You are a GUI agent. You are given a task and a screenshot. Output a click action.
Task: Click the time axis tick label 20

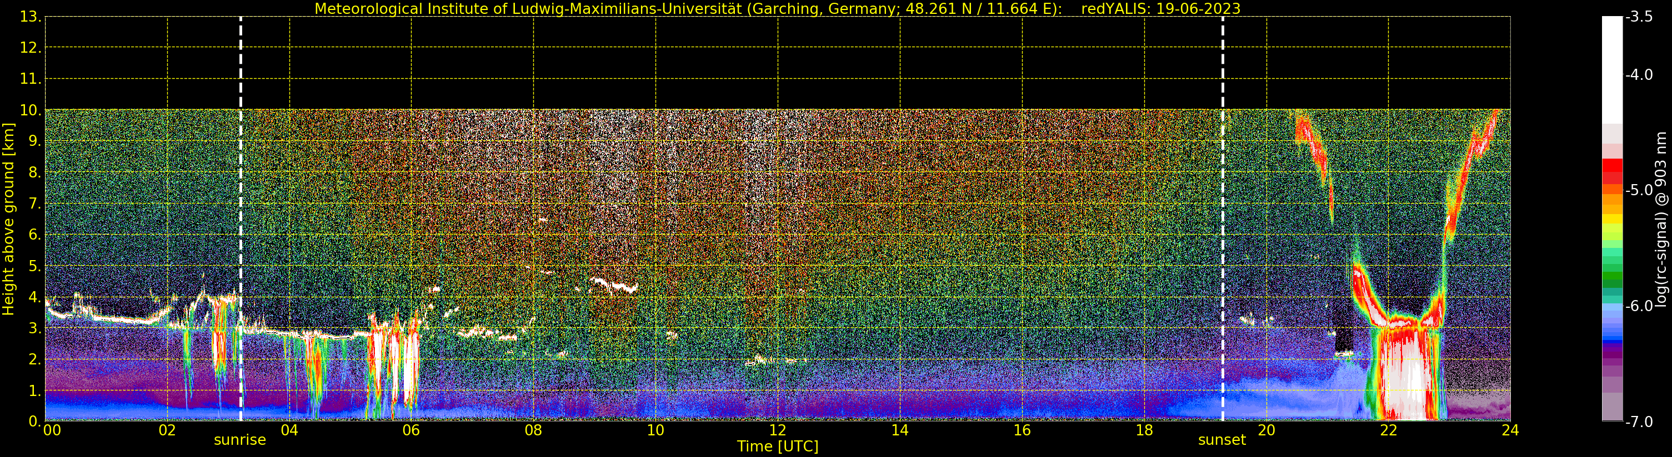[x=1266, y=430]
